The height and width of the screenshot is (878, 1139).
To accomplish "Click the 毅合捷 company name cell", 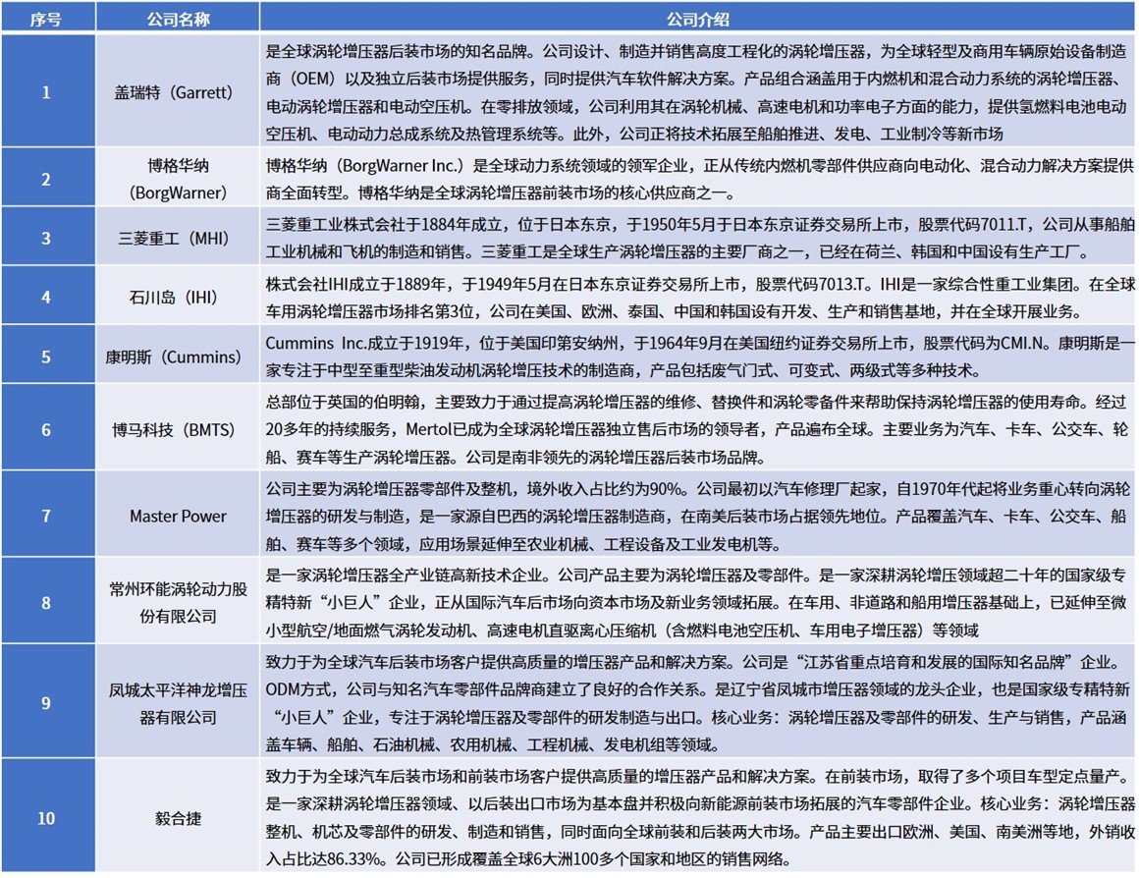I will coord(178,815).
